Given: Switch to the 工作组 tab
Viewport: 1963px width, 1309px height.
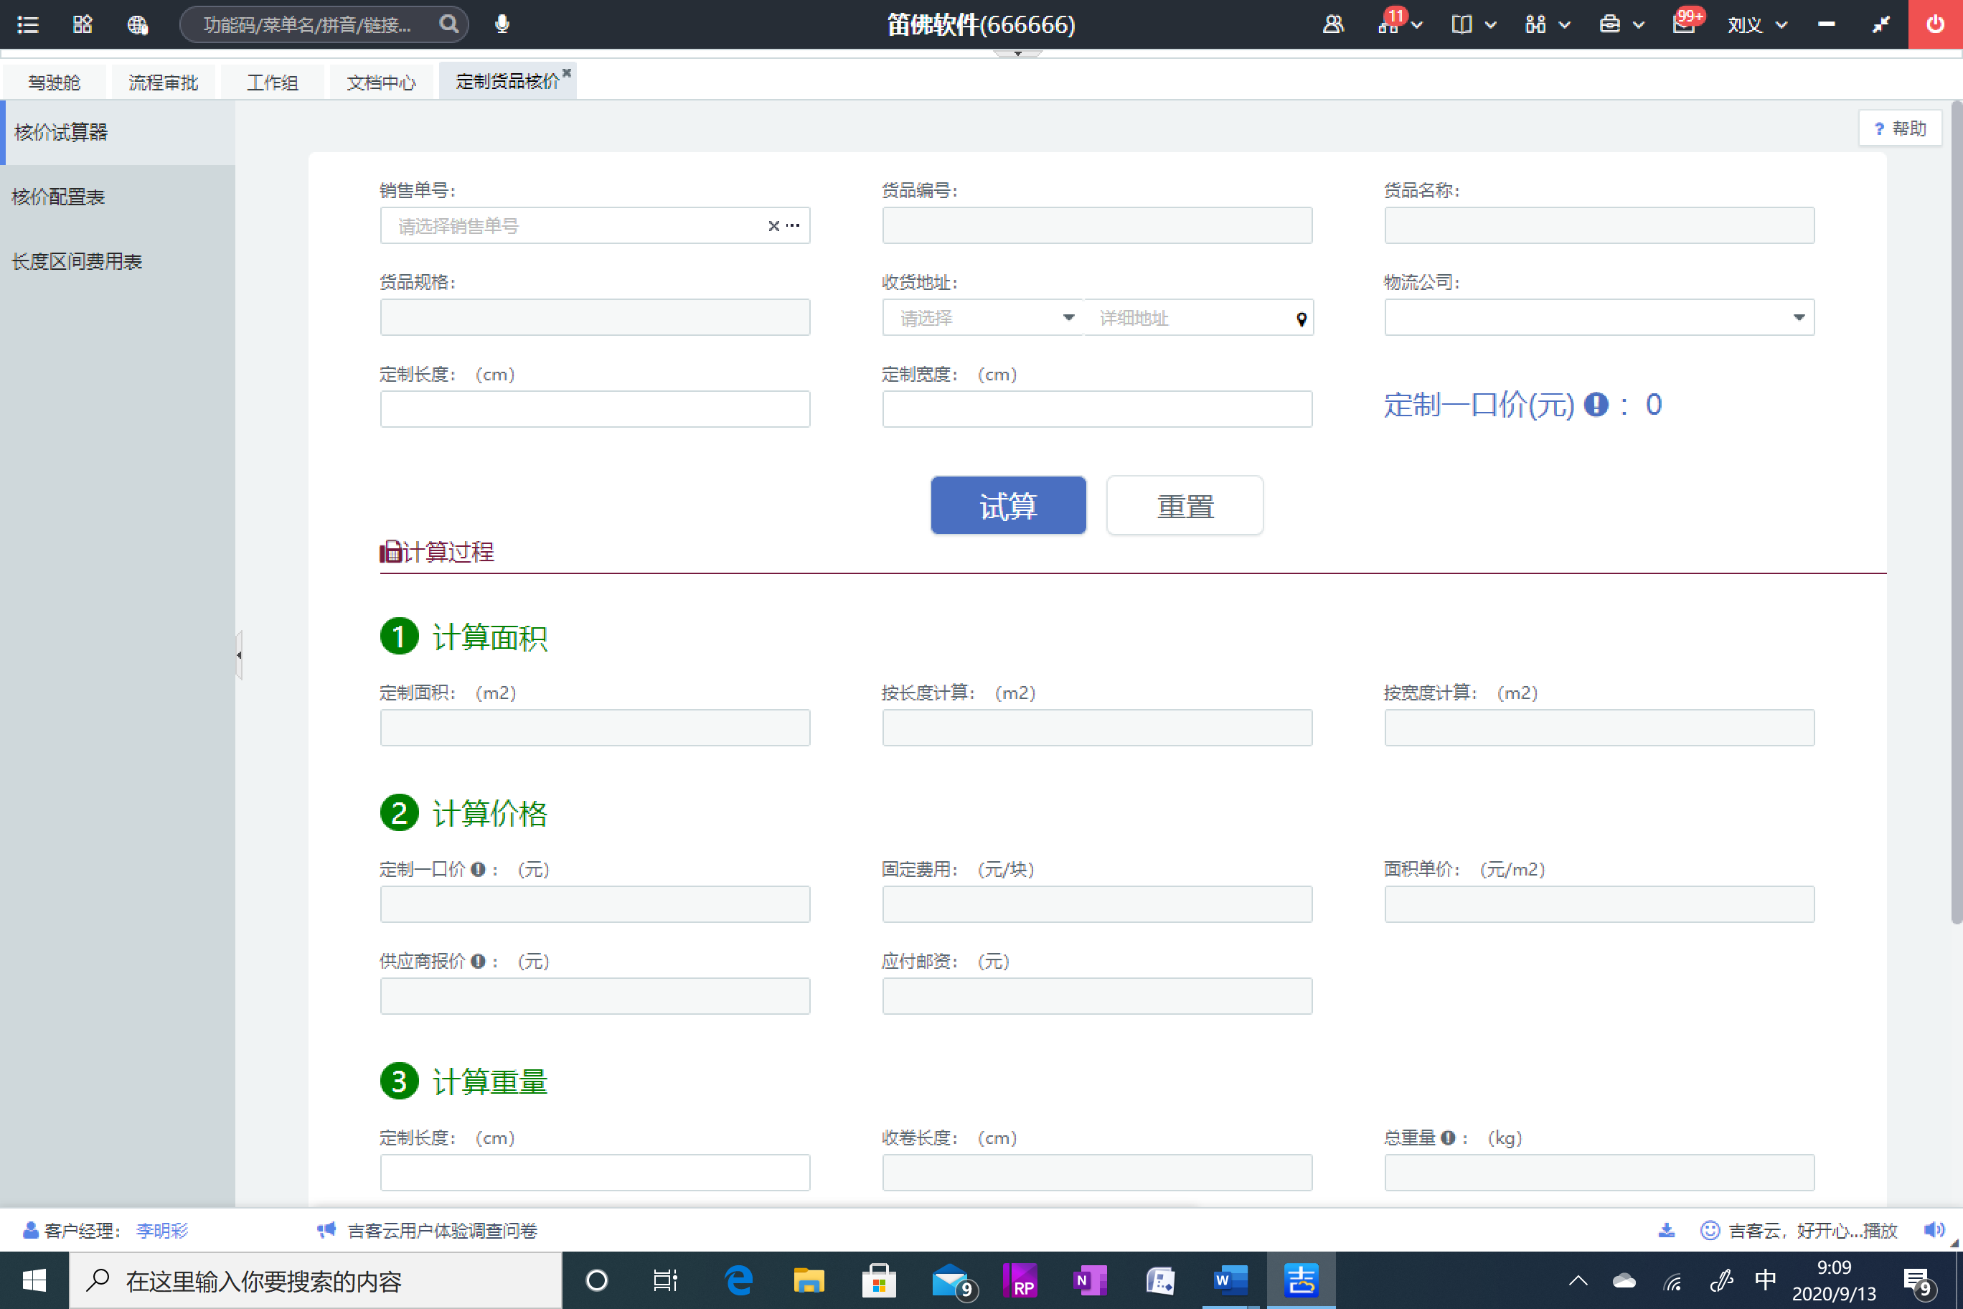Looking at the screenshot, I should [273, 82].
